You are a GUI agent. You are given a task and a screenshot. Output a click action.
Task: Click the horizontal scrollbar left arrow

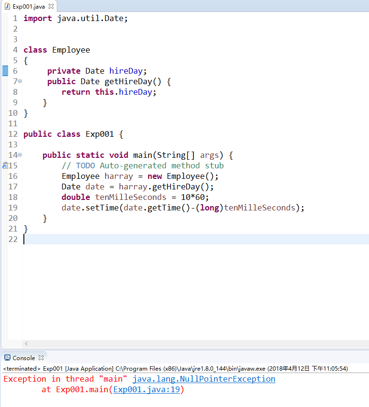point(26,343)
